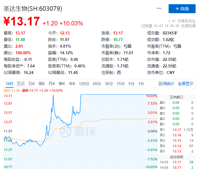
Task: Switch to the 5分 interval tab
Action: [x=131, y=84]
